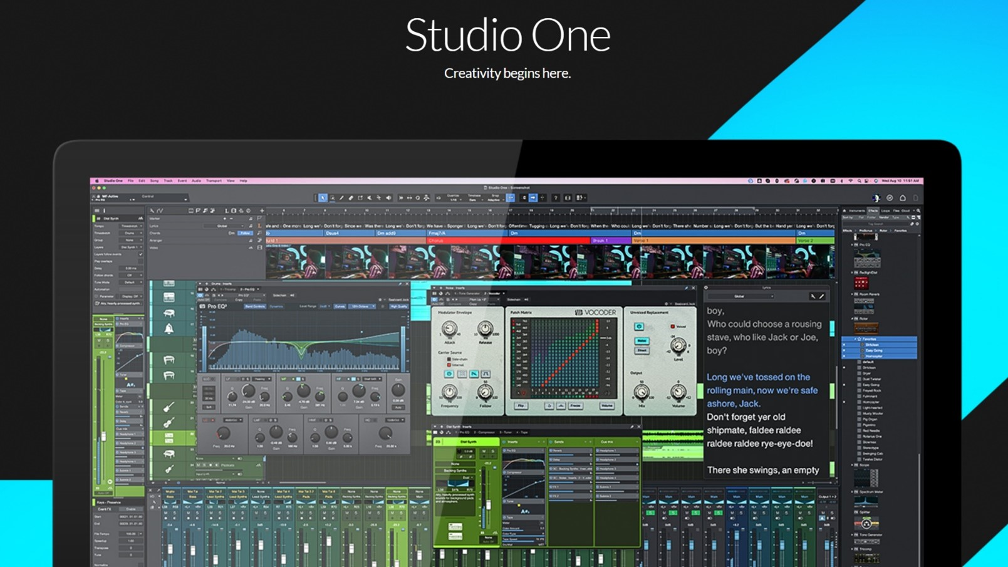Viewport: 1008px width, 567px height.
Task: Turn the Vocoder Release knob
Action: [485, 328]
